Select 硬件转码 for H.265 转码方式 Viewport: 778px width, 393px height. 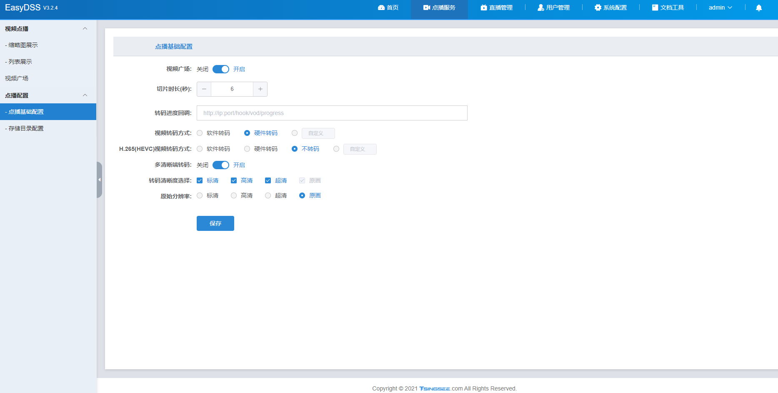click(x=247, y=149)
